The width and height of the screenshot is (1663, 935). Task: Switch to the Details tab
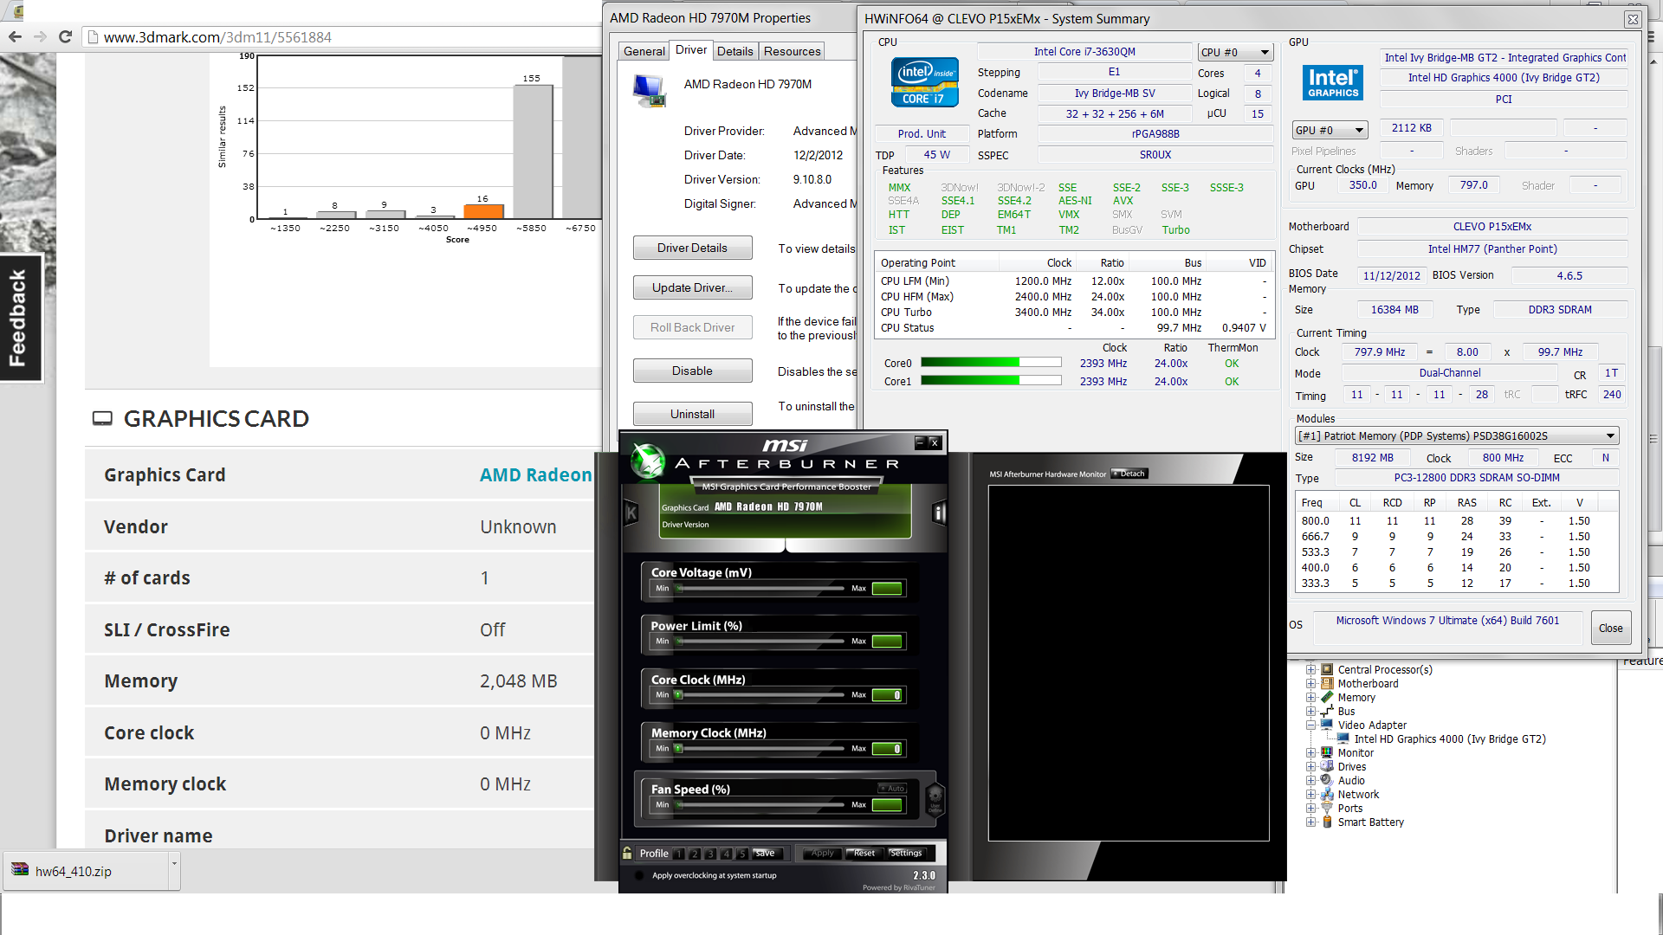tap(734, 51)
